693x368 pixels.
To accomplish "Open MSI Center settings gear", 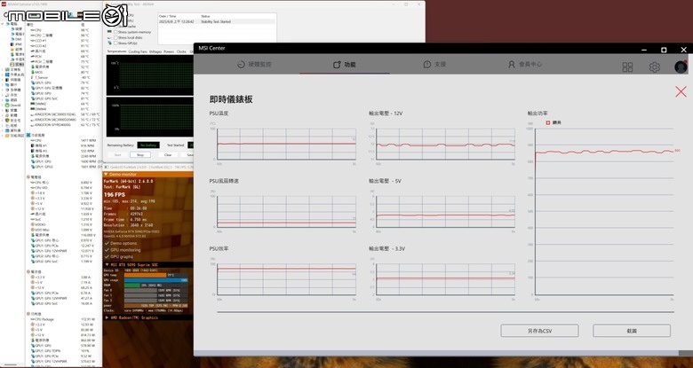I will coord(654,67).
